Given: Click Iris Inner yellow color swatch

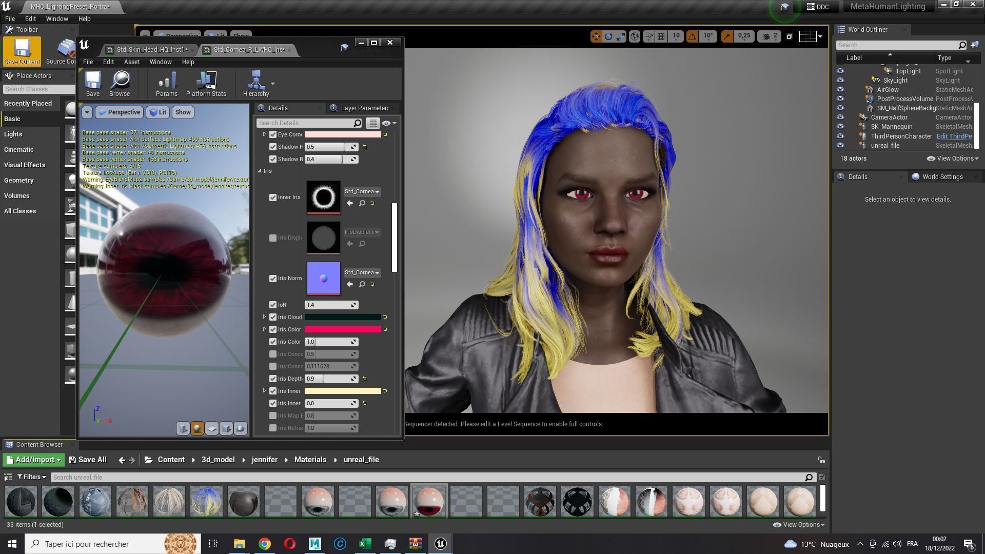Looking at the screenshot, I should click(343, 391).
